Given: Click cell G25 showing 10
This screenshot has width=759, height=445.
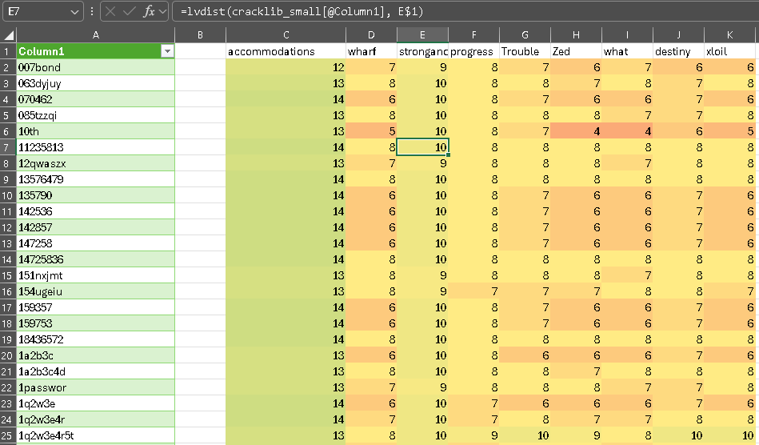Looking at the screenshot, I should (x=525, y=435).
